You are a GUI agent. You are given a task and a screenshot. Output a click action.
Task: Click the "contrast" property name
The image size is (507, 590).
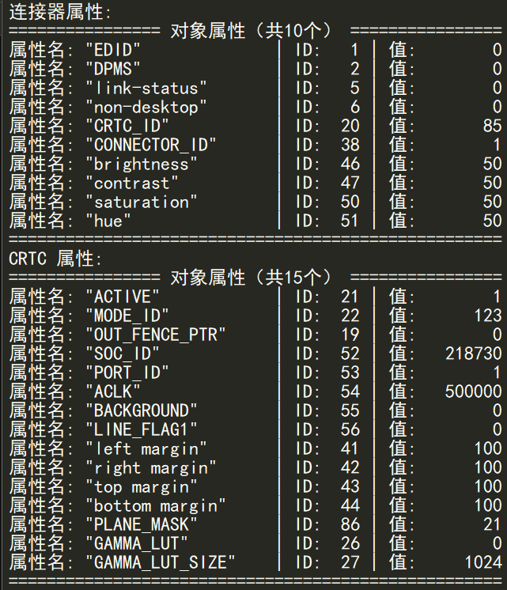coord(132,183)
